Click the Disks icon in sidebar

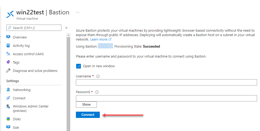tap(8, 119)
